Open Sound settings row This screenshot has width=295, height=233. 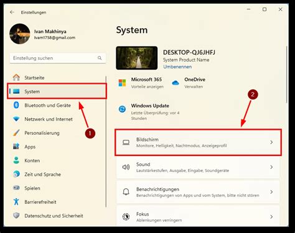click(x=198, y=167)
